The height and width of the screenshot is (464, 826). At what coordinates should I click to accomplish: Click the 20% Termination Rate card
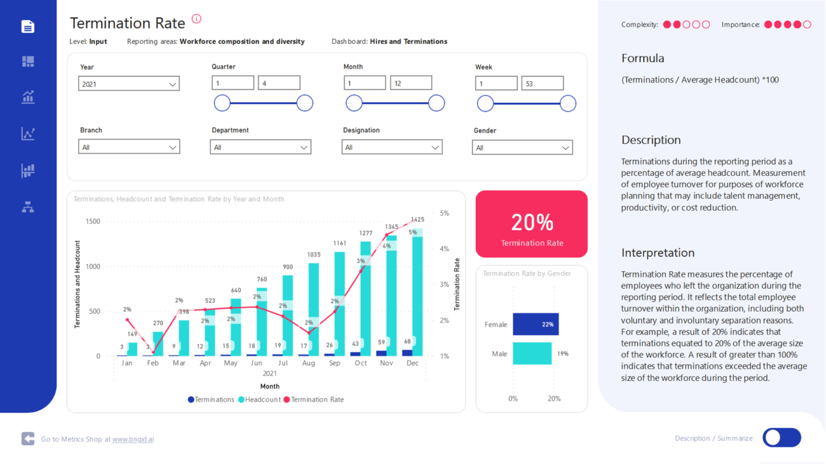tap(531, 224)
